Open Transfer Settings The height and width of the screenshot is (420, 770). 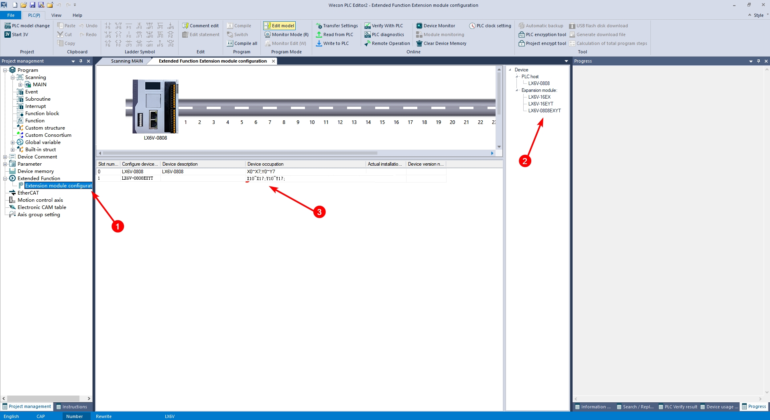(337, 26)
